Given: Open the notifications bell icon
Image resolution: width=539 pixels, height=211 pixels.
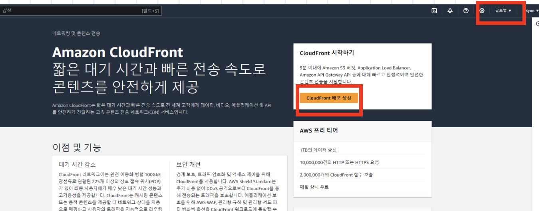Looking at the screenshot, I should pos(450,11).
